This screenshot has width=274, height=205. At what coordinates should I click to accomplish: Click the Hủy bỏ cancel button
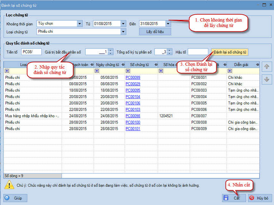tap(260, 198)
